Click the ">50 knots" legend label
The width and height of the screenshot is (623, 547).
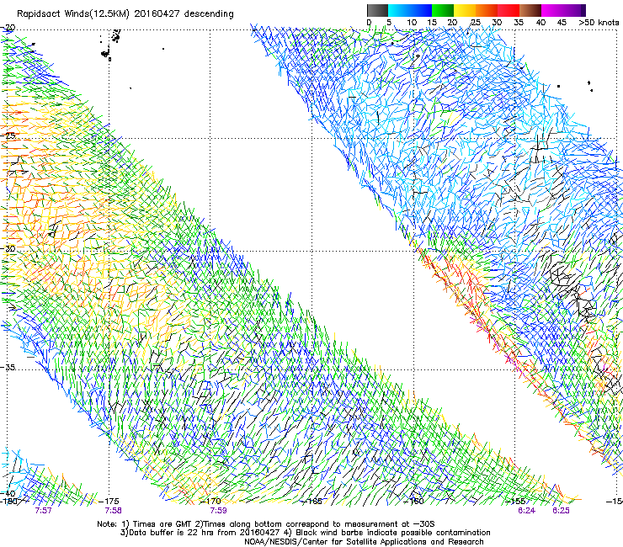coord(599,23)
